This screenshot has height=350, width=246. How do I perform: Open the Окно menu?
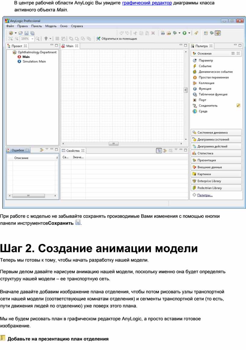64,26
